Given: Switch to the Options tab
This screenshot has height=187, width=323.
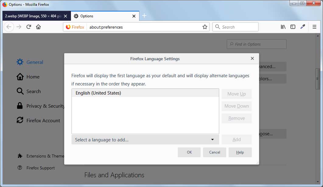Looking at the screenshot, I should [105, 16].
